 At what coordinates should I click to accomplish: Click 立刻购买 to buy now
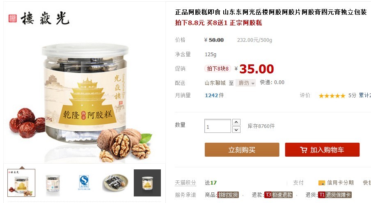tap(242, 150)
